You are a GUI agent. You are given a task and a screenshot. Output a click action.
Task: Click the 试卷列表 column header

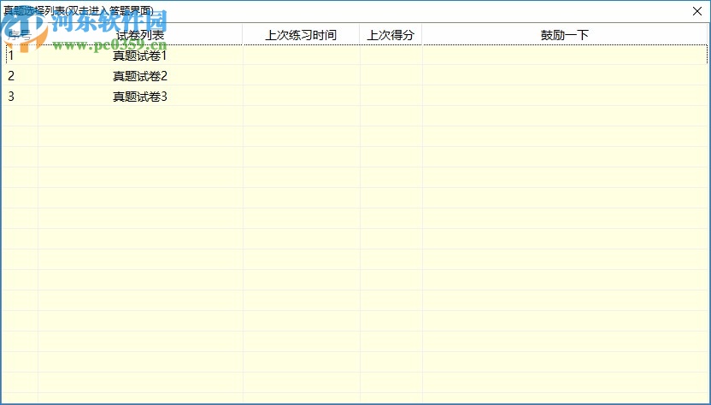tap(140, 35)
